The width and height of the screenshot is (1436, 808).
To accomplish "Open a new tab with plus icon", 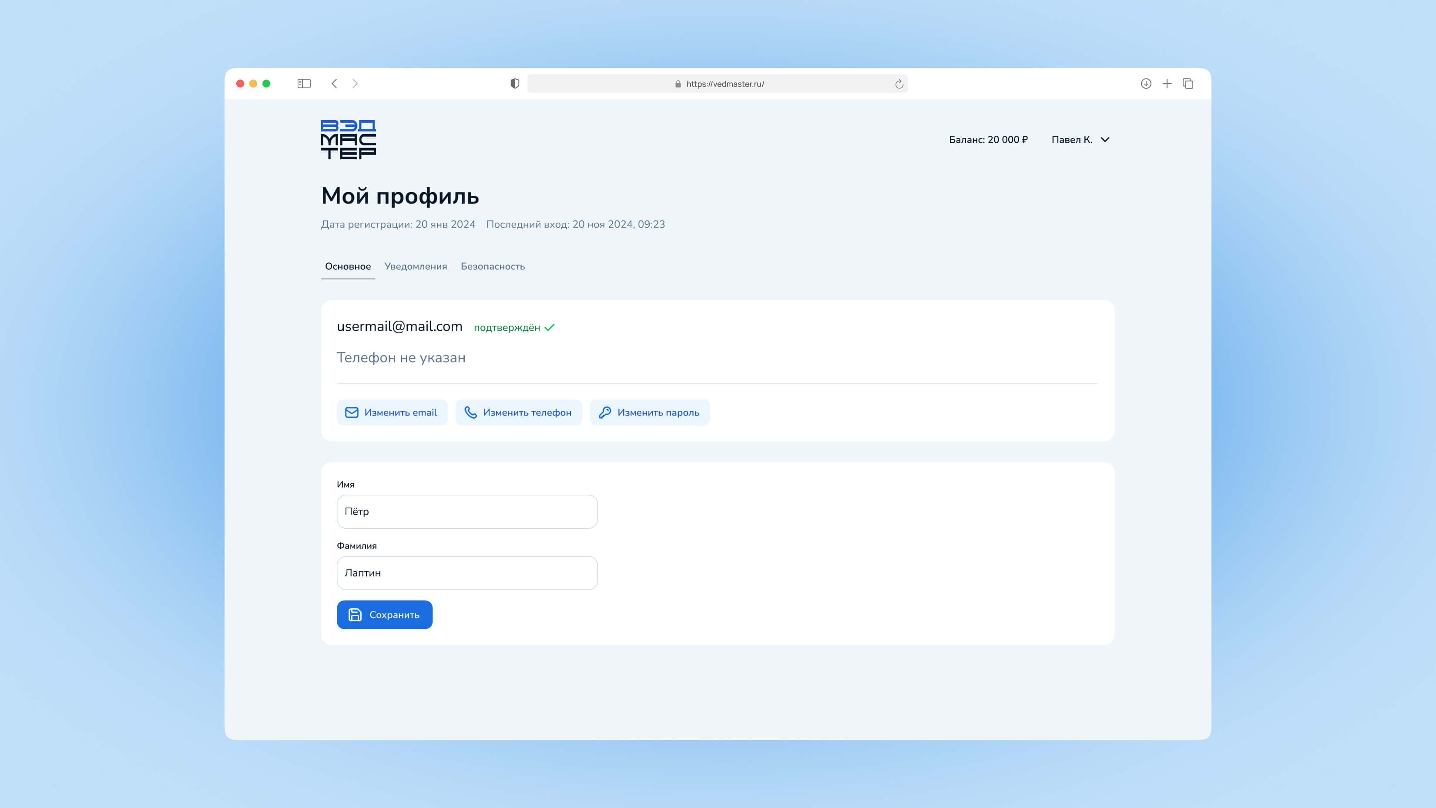I will point(1167,84).
